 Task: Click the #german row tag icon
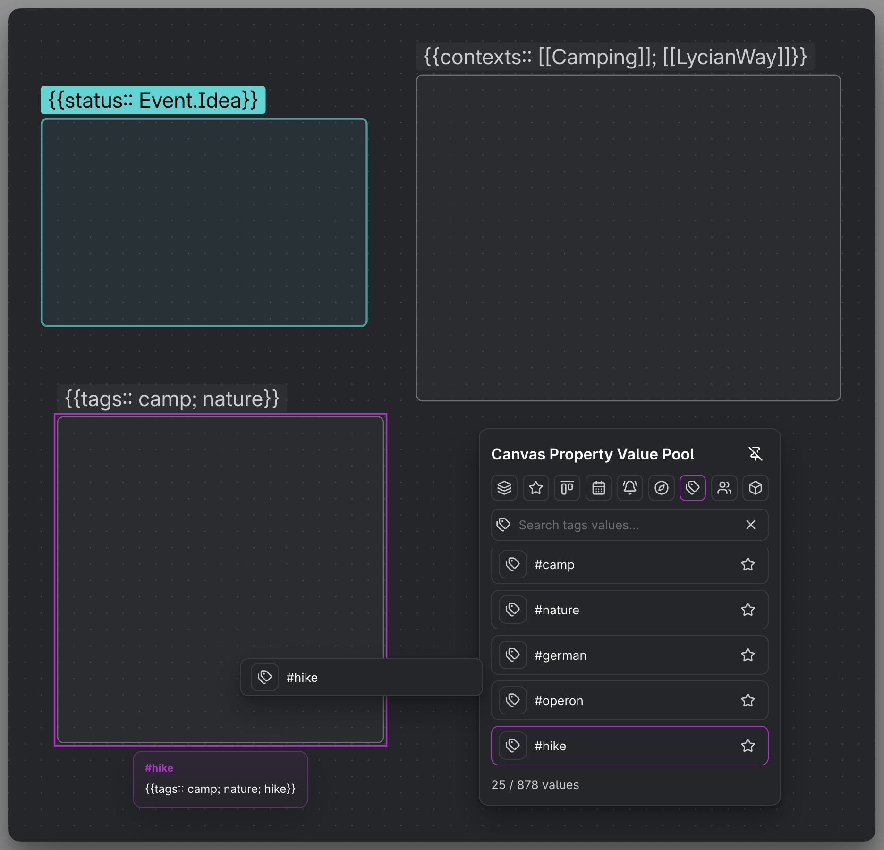(x=513, y=655)
